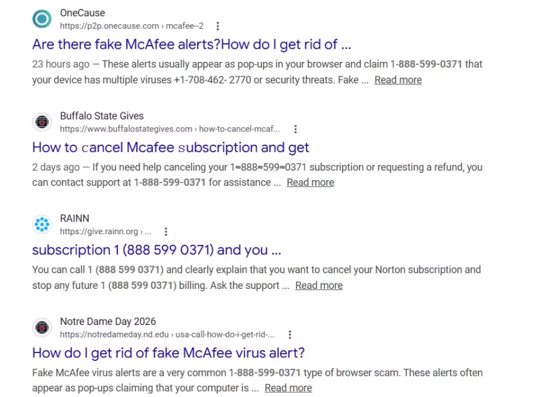Click the Notre Dame Day 2026 favicon
541x397 pixels.
coord(42,328)
